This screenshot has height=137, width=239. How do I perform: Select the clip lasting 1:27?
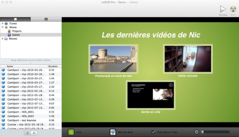[x=31, y=83]
